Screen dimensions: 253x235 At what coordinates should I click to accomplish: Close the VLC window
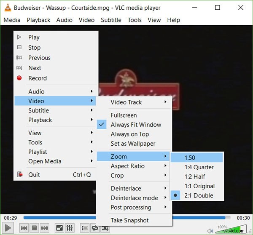tap(241, 8)
